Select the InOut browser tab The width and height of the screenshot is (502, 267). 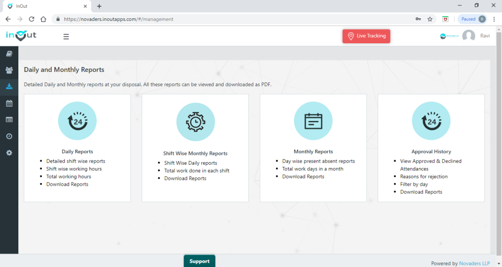pyautogui.click(x=47, y=6)
